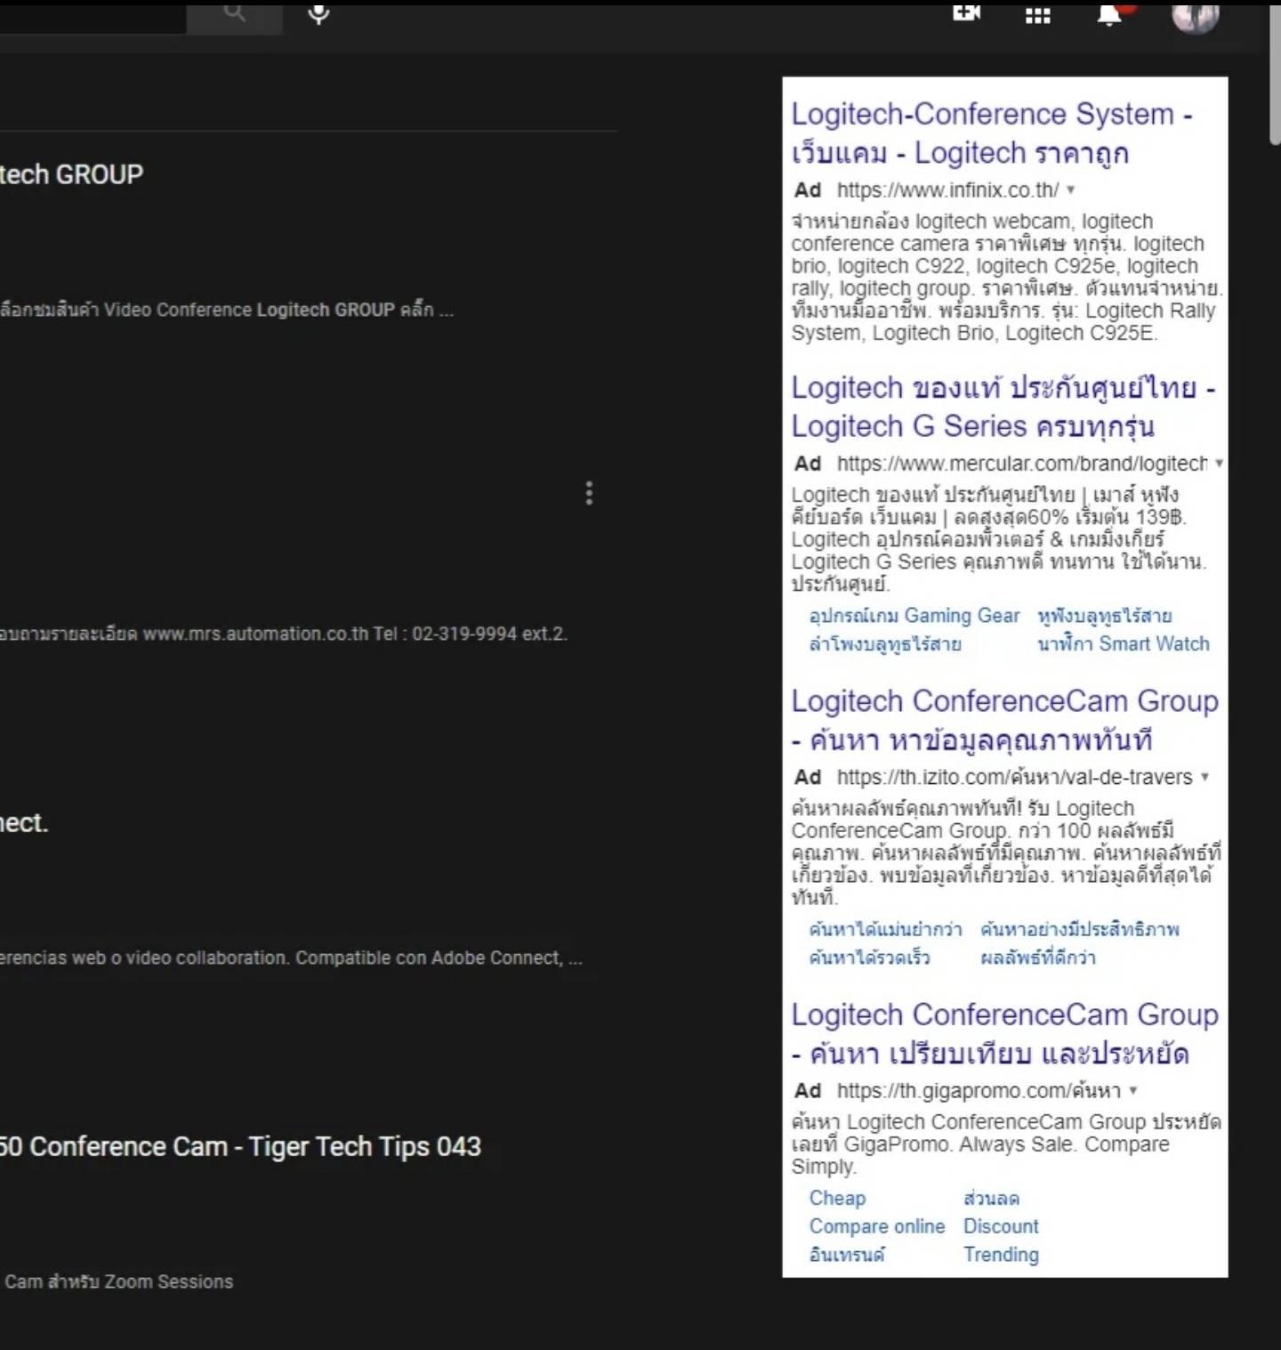Open the Logitech-Conference System ad headline

coord(992,133)
